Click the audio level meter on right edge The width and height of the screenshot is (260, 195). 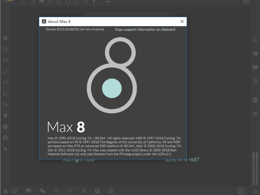(x=255, y=168)
